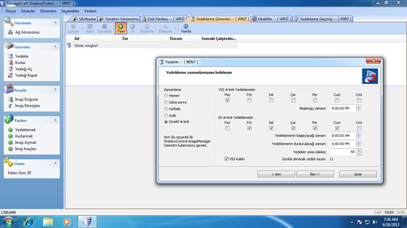
Task: Select Yedeği Aç in sidebar
Action: [24, 69]
